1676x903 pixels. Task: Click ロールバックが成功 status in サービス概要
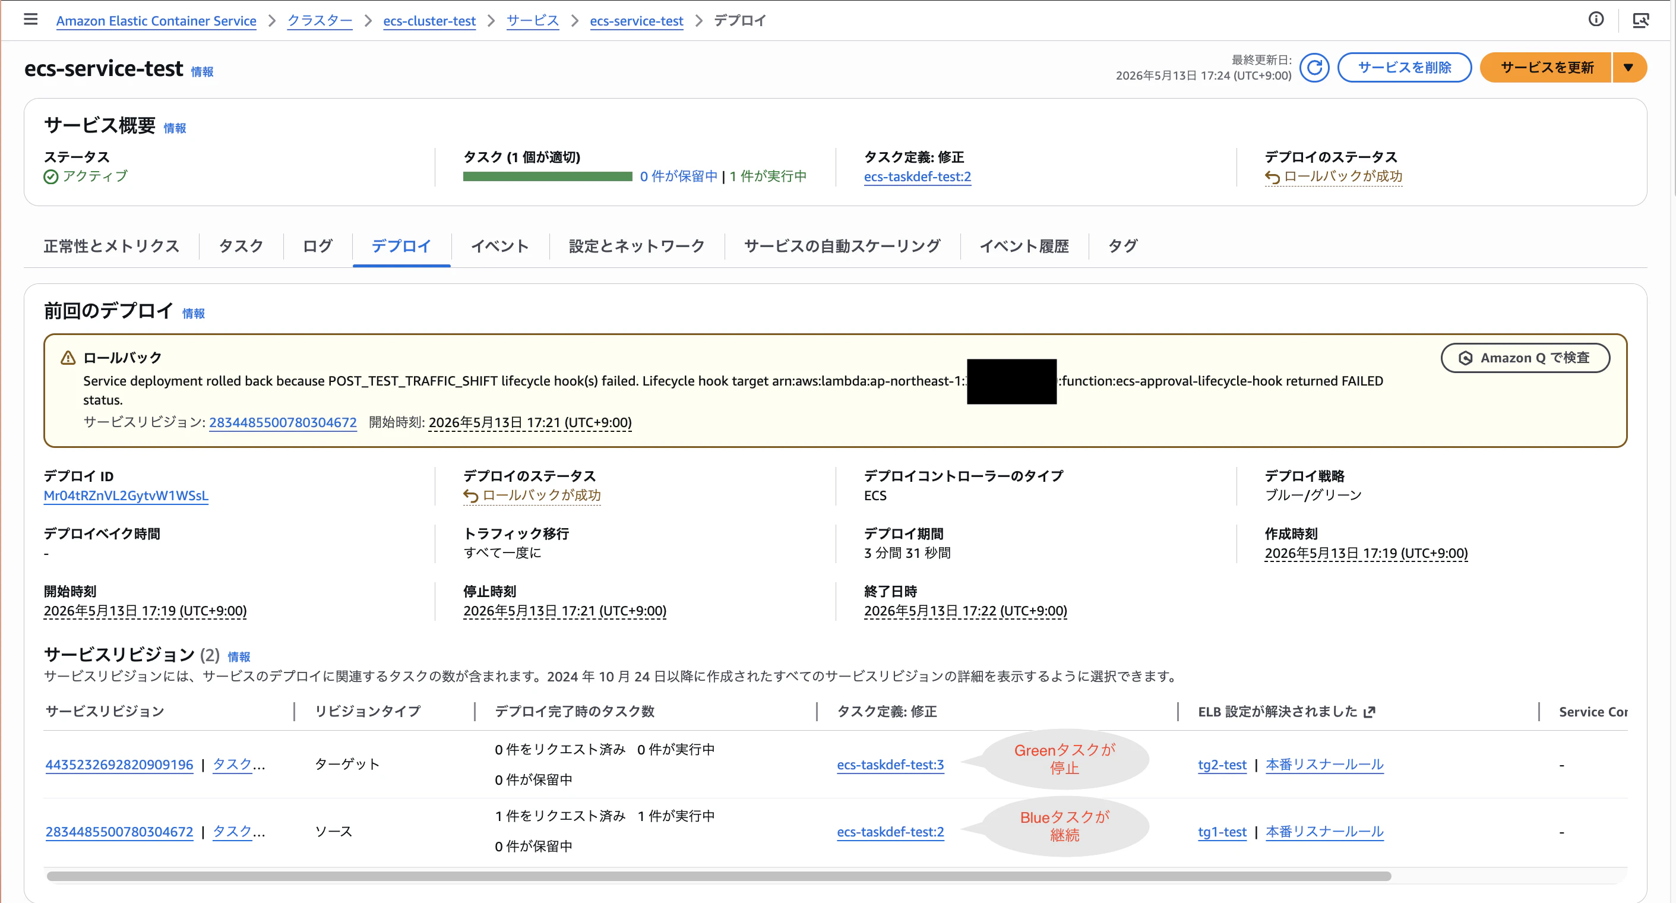[1334, 176]
